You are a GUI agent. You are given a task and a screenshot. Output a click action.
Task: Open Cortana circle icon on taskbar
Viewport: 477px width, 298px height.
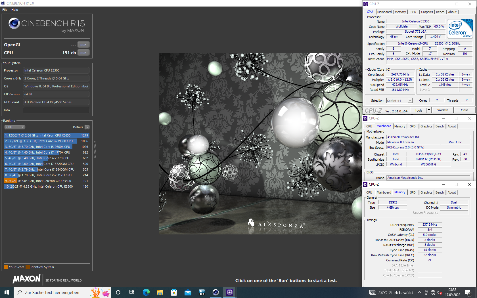pos(118,292)
